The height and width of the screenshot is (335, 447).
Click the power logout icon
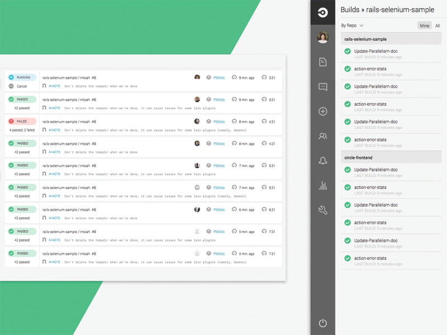pyautogui.click(x=323, y=323)
